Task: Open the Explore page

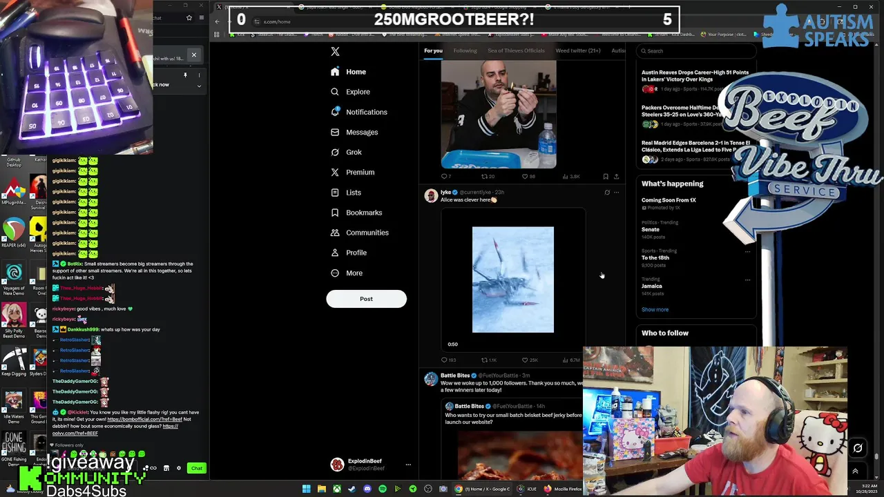Action: pyautogui.click(x=350, y=92)
